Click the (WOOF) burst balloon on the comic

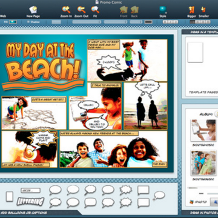click(x=108, y=62)
